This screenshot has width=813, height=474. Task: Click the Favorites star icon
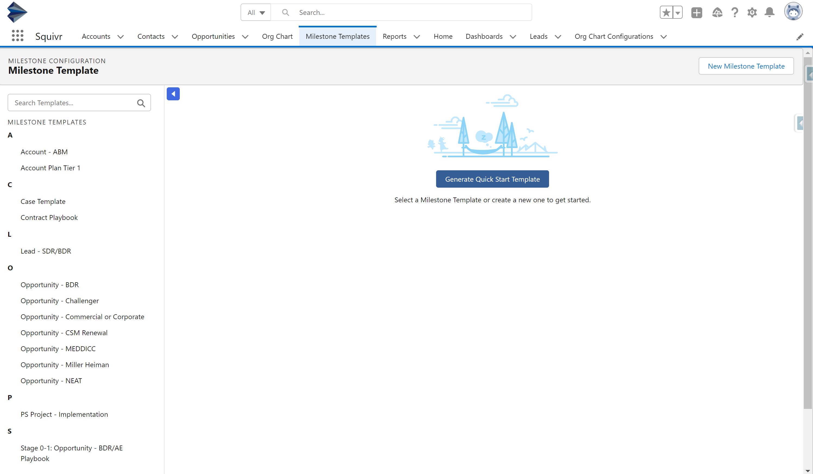click(666, 12)
